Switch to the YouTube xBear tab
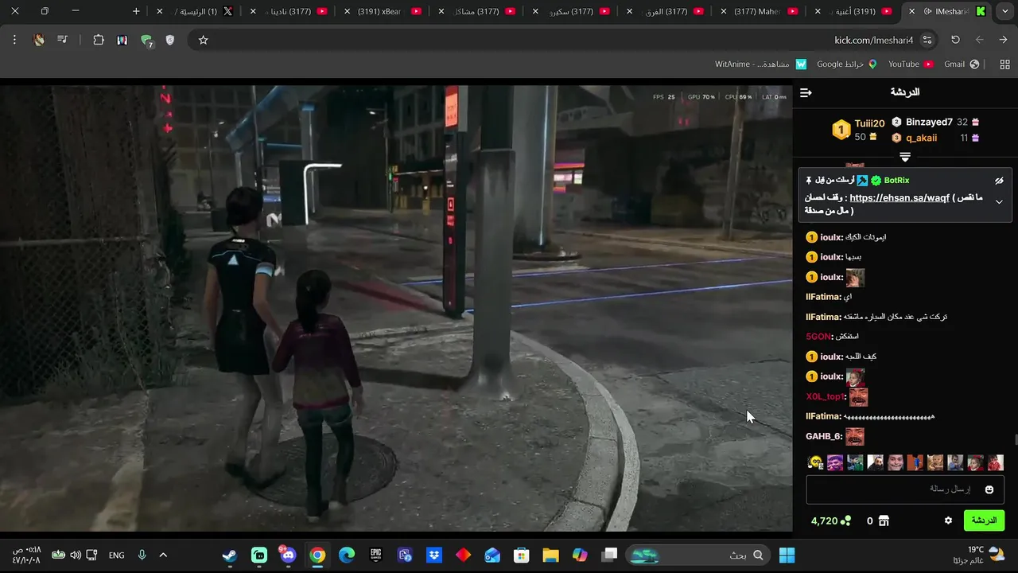Image resolution: width=1018 pixels, height=573 pixels. coord(385,11)
